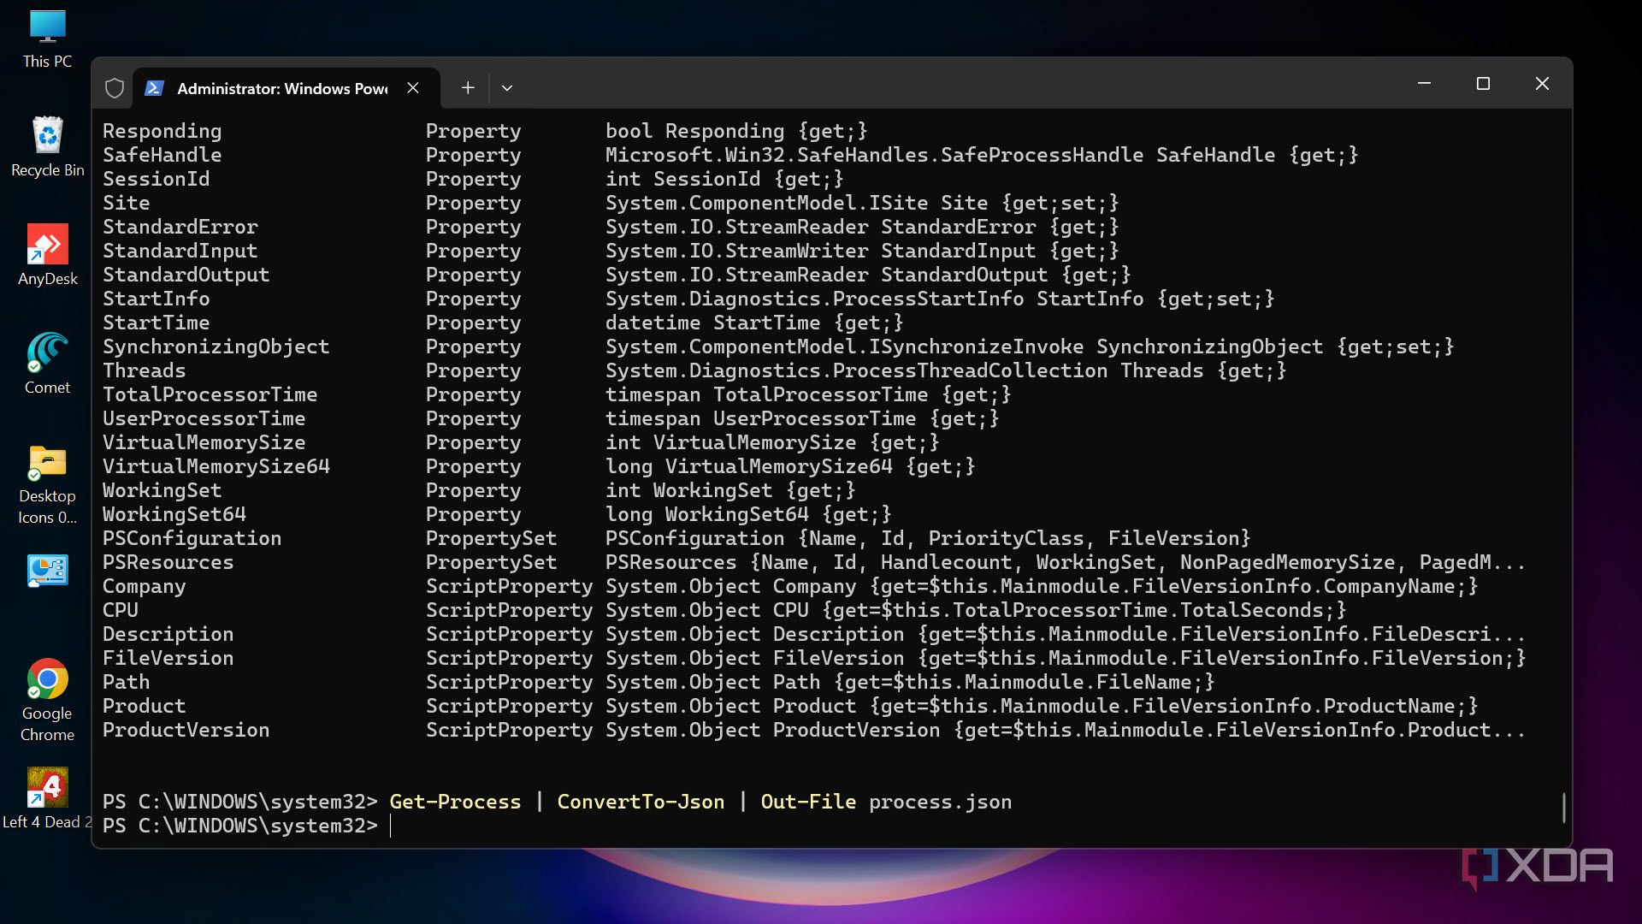Minimize the Windows Terminal window
The image size is (1642, 924).
coord(1424,84)
